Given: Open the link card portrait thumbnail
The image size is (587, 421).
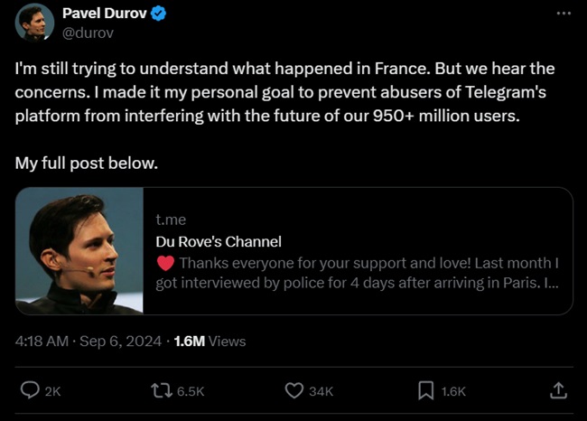Looking at the screenshot, I should point(79,250).
